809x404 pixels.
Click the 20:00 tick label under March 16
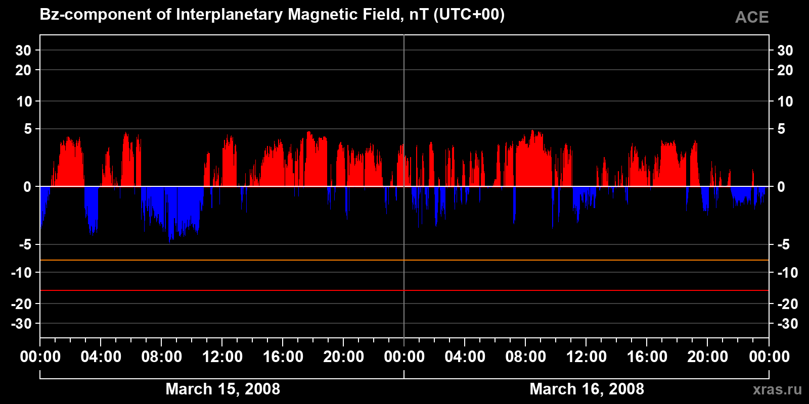point(708,357)
